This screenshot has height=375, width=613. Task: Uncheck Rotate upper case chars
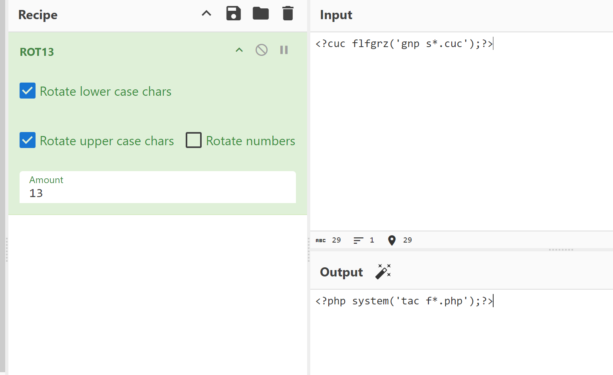(x=28, y=140)
